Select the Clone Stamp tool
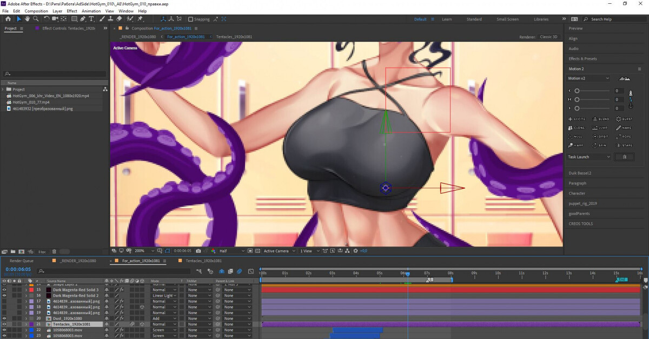Viewport: 649px width, 339px height. (x=110, y=19)
